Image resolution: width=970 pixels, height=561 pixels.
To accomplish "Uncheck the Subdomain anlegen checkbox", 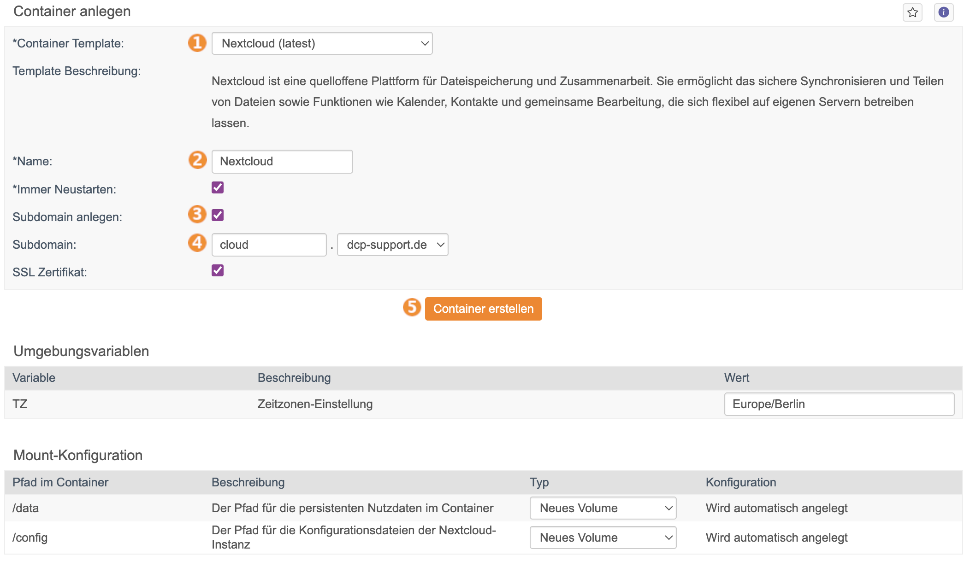I will (x=218, y=215).
